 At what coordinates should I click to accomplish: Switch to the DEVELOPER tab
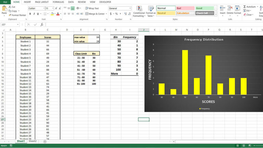click(x=105, y=2)
